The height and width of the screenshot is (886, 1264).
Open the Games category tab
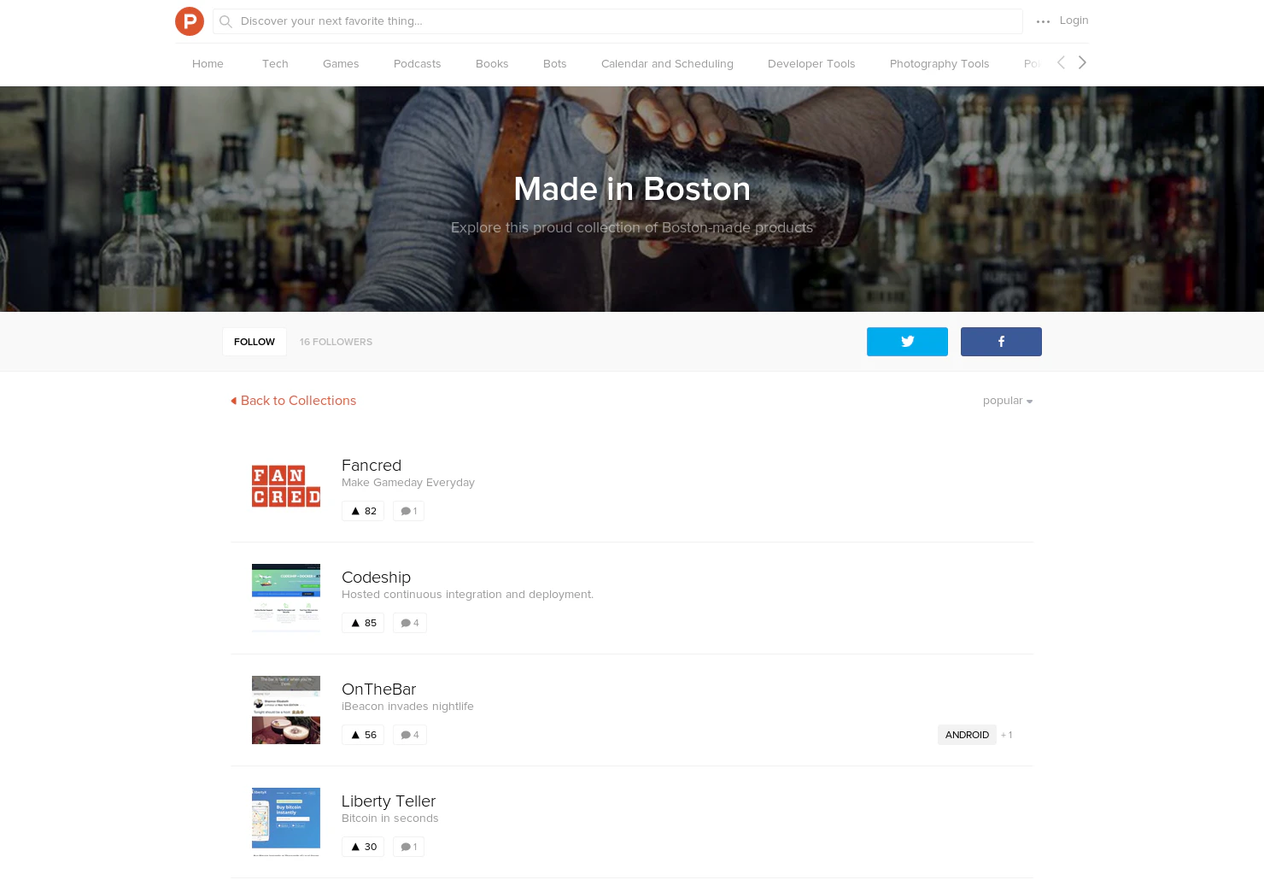[x=341, y=64]
